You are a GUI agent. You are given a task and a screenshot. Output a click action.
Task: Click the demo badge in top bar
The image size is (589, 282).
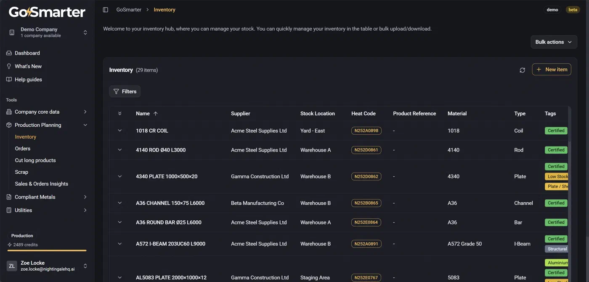click(552, 10)
